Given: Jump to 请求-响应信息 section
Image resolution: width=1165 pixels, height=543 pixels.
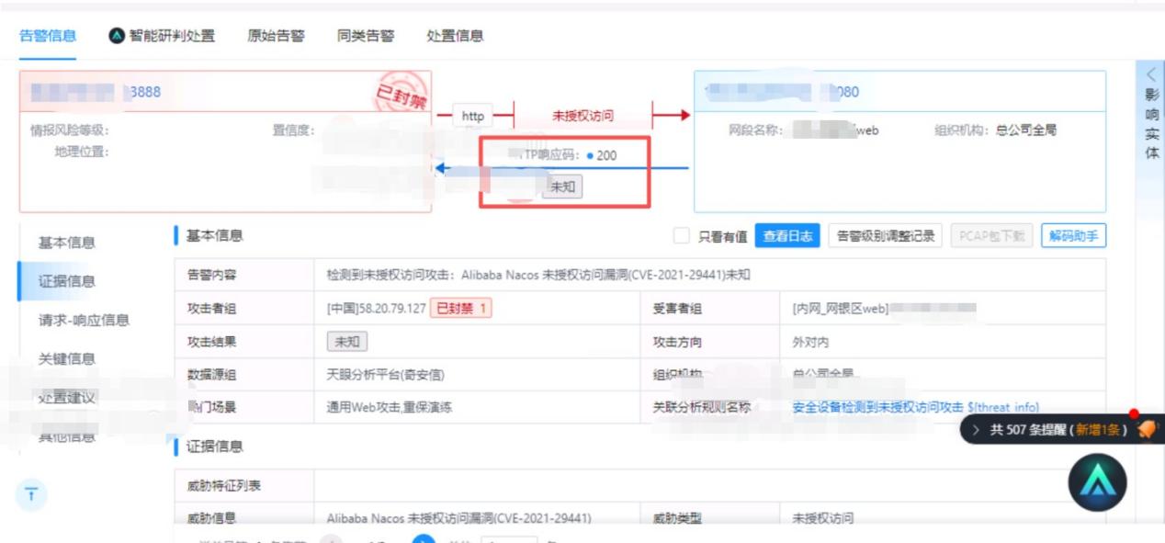Looking at the screenshot, I should click(x=83, y=320).
